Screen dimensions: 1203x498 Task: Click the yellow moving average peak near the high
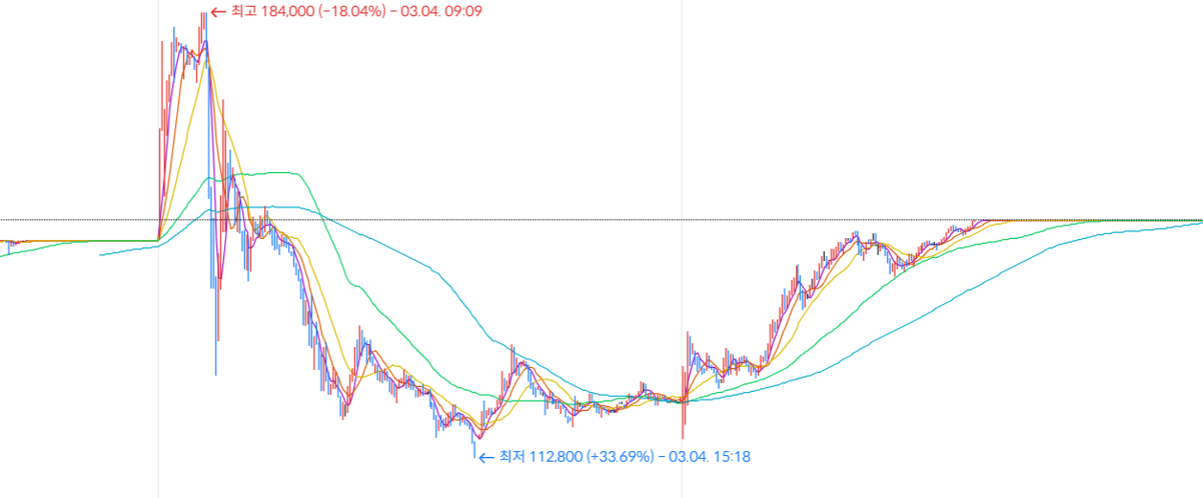pos(208,63)
